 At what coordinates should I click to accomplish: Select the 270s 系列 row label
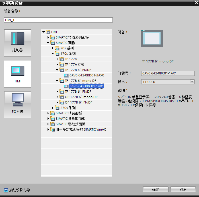pos(68,108)
